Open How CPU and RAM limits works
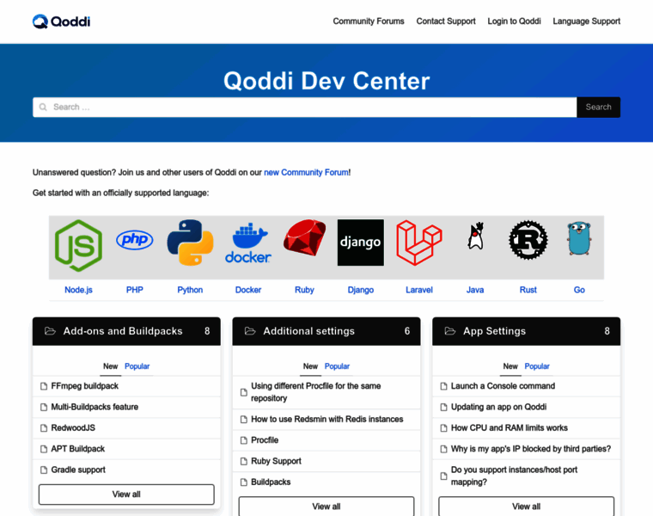The height and width of the screenshot is (516, 653). point(509,428)
